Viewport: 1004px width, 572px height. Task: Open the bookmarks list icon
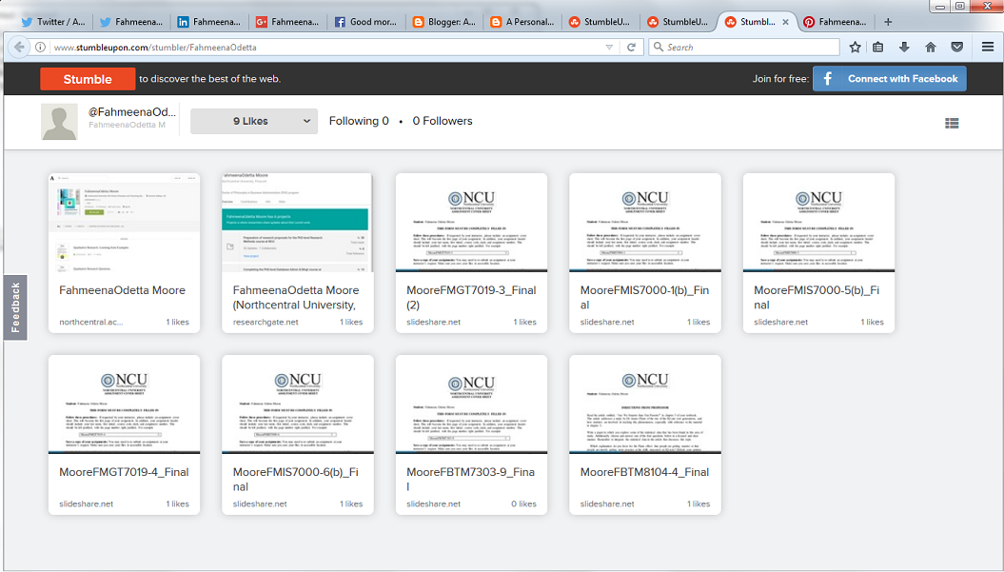pos(877,47)
